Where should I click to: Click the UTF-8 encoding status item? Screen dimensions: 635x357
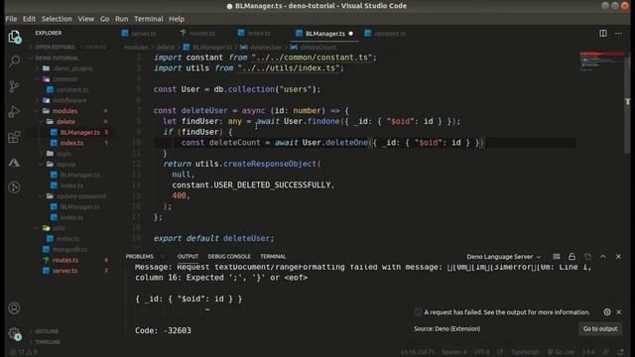coord(481,352)
